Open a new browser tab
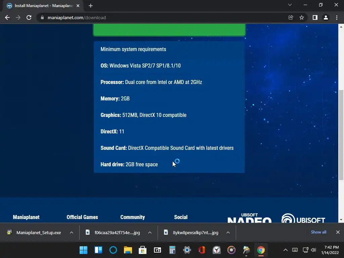Viewport: 344px width, 258px height. pyautogui.click(x=91, y=6)
